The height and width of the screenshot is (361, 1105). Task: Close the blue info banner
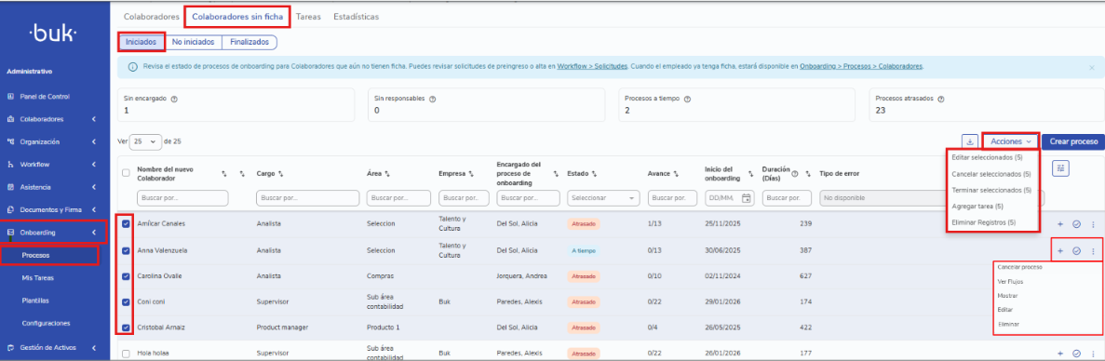[x=1092, y=68]
